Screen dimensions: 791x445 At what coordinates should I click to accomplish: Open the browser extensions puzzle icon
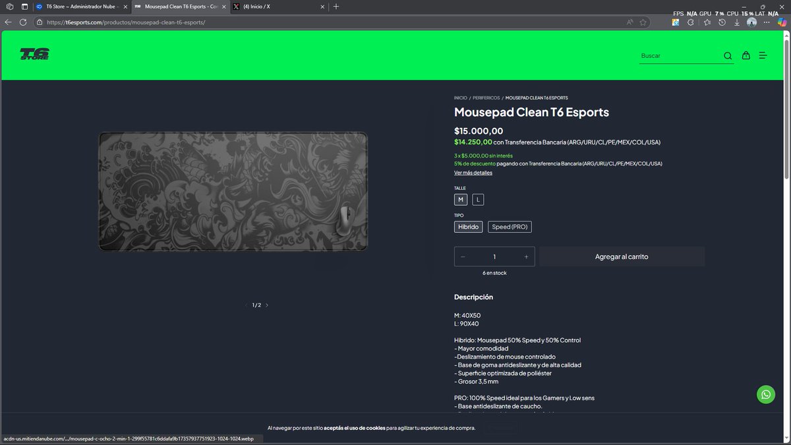coord(690,22)
